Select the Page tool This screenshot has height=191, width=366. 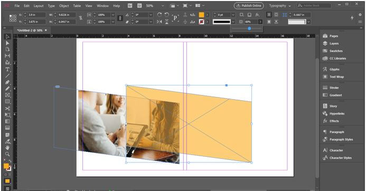click(7, 49)
